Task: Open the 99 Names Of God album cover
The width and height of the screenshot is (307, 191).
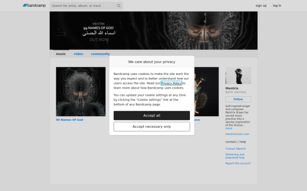Action: [x=81, y=92]
